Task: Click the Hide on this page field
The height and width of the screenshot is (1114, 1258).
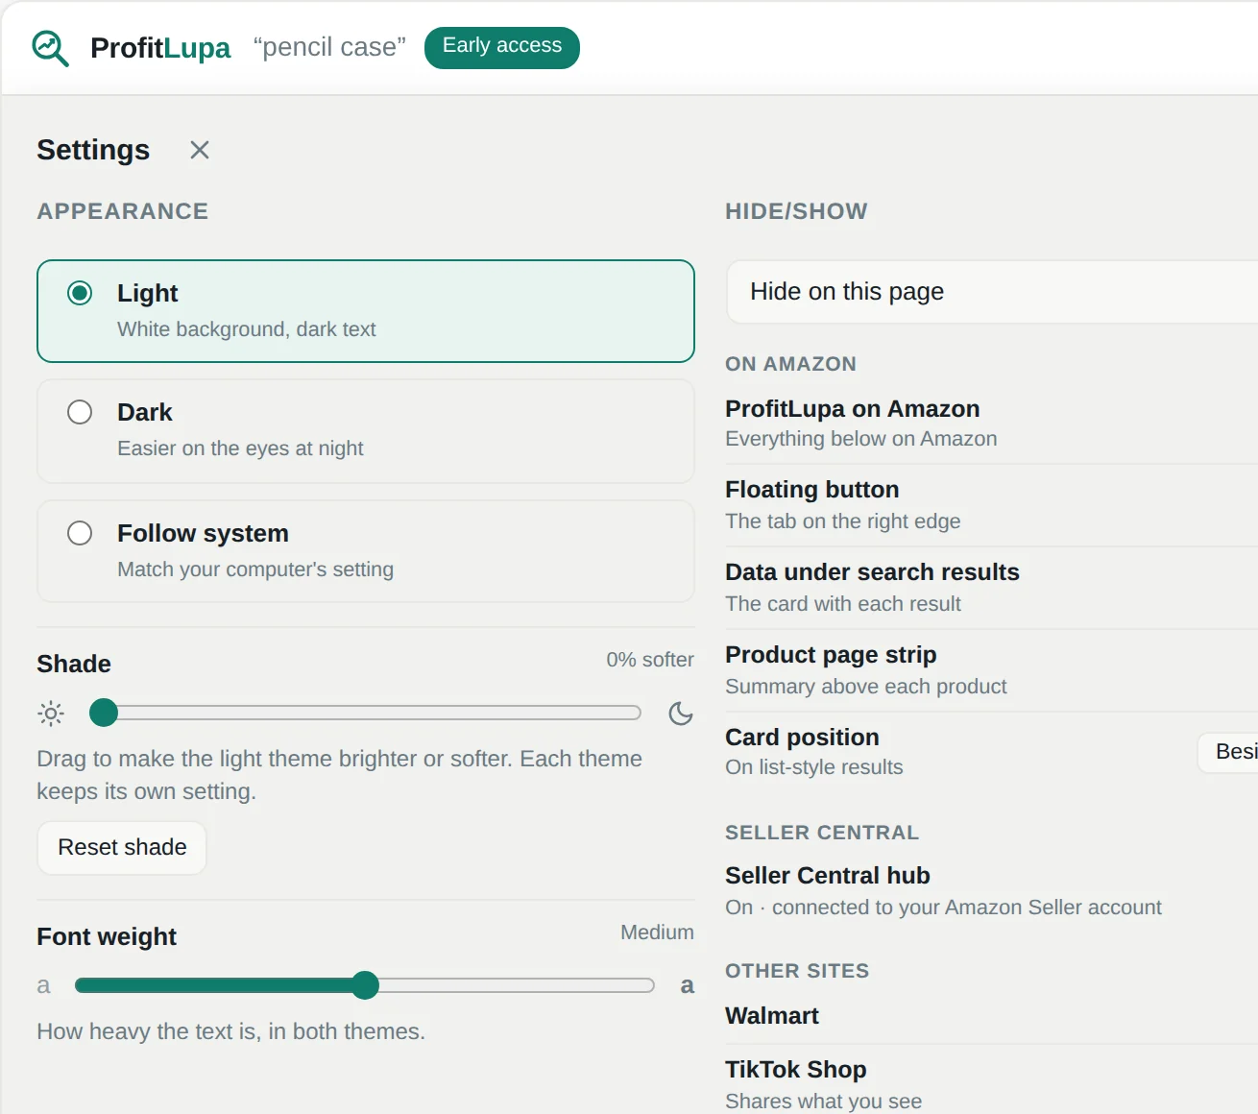Action: 992,292
